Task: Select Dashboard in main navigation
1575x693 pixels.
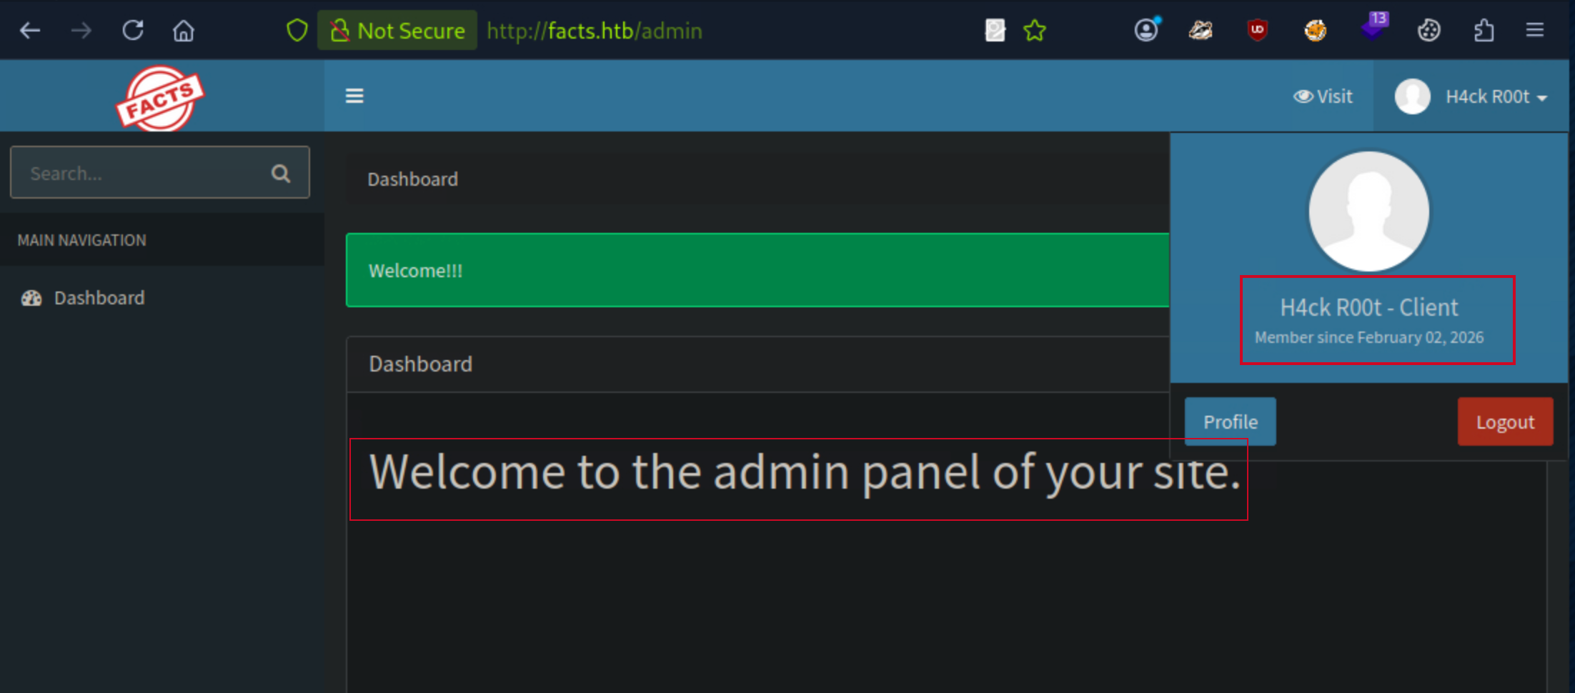Action: [99, 298]
